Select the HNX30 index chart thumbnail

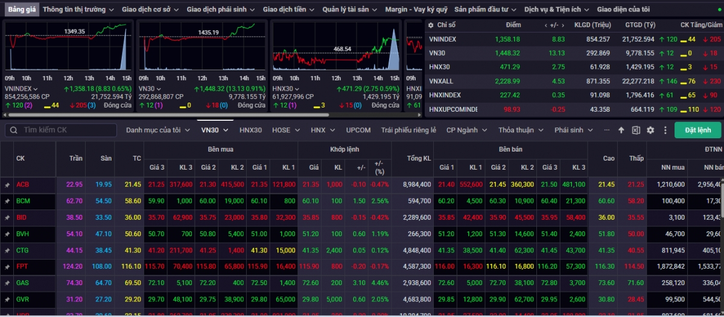coord(335,66)
